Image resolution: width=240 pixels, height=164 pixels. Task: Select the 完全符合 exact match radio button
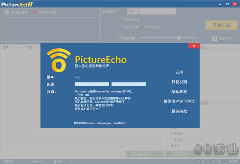pos(123,20)
